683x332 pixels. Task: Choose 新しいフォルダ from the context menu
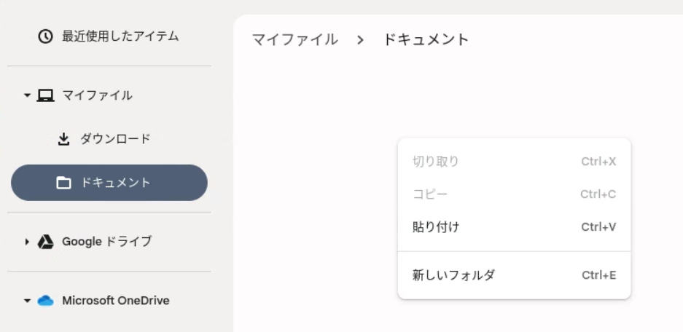514,275
